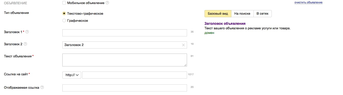Open help tooltip for Заголовок 1
Viewport: 343px width, 95px height.
click(27, 32)
